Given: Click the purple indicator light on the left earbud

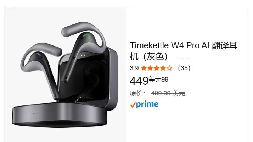Looking at the screenshot, I should (x=39, y=54).
